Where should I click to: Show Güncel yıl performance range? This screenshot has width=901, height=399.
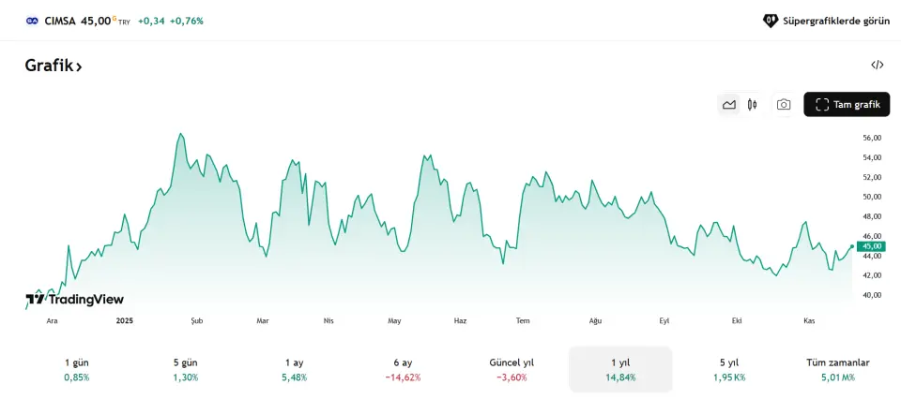pyautogui.click(x=512, y=369)
